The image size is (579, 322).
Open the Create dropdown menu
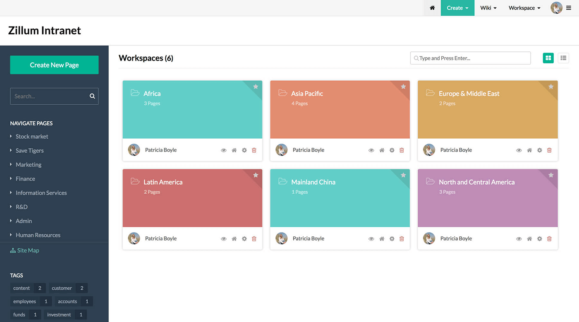pyautogui.click(x=457, y=8)
